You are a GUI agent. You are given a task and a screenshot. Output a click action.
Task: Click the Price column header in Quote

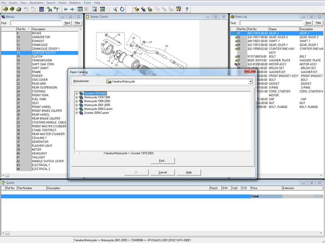click(266, 188)
